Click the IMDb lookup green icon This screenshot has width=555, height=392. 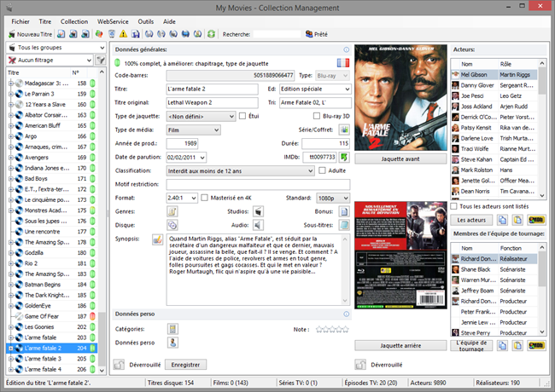click(344, 157)
